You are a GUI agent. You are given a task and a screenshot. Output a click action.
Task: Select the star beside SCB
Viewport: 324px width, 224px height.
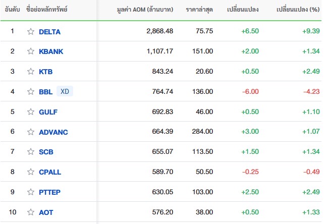pyautogui.click(x=31, y=151)
